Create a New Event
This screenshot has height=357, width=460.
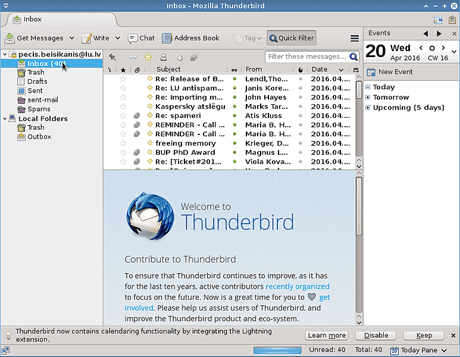pyautogui.click(x=390, y=72)
